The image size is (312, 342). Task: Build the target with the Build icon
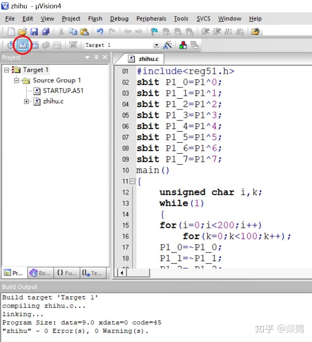tap(22, 45)
